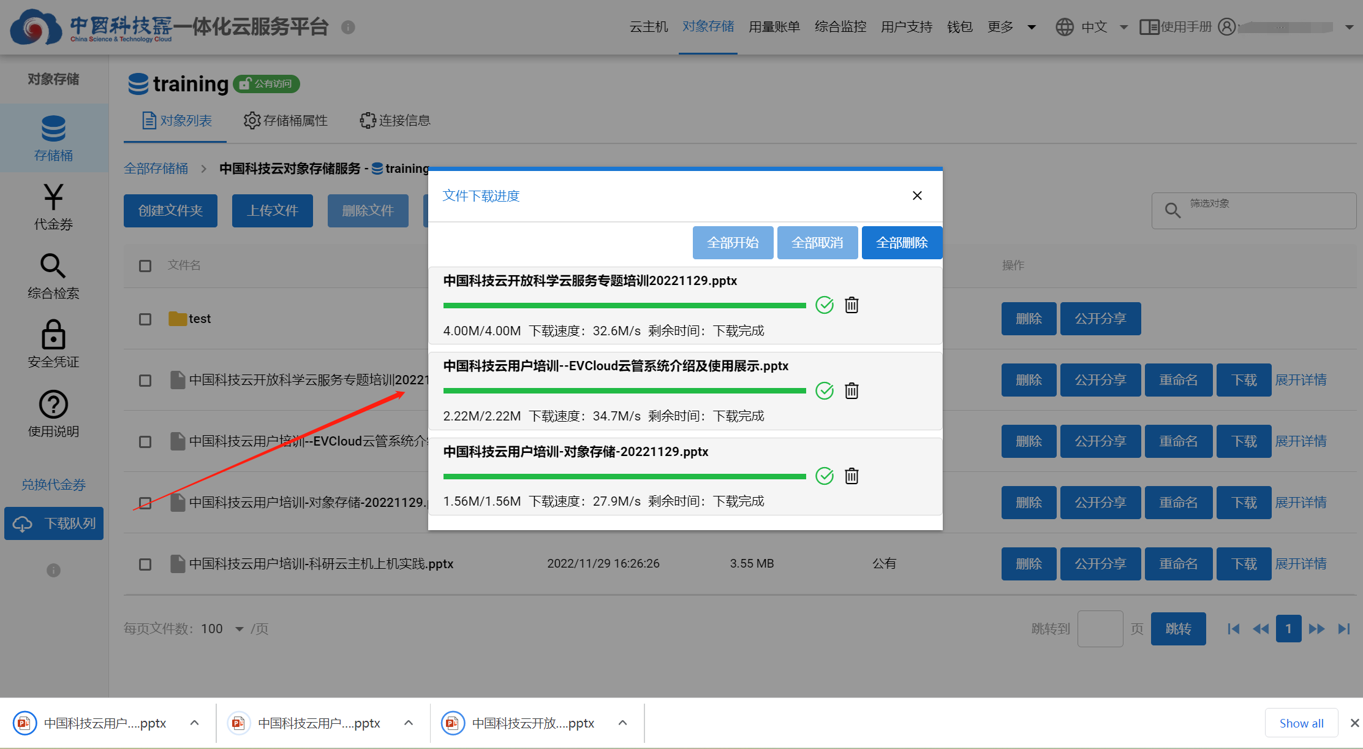Expand details for 科研云主机上机实践.pptx row
The height and width of the screenshot is (749, 1363).
(1301, 564)
